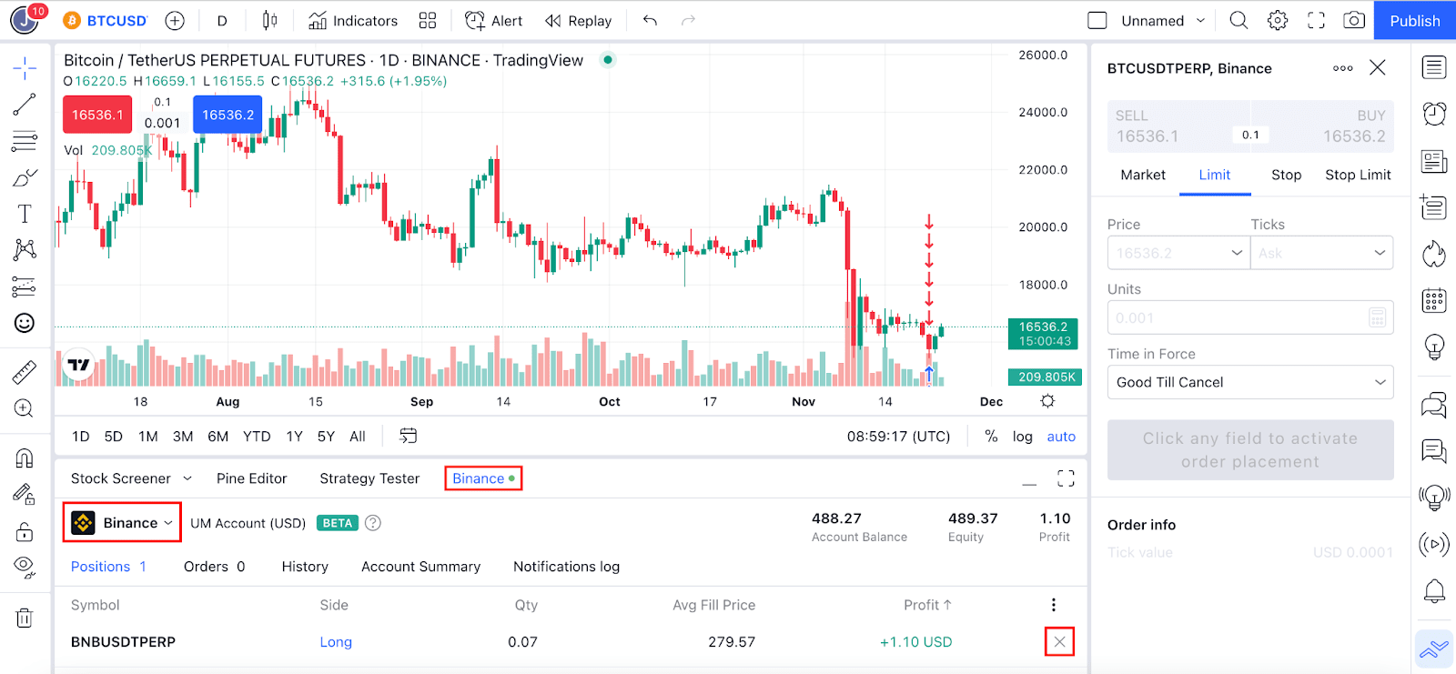
Task: Take a chart snapshot with the camera icon
Action: [x=1354, y=20]
